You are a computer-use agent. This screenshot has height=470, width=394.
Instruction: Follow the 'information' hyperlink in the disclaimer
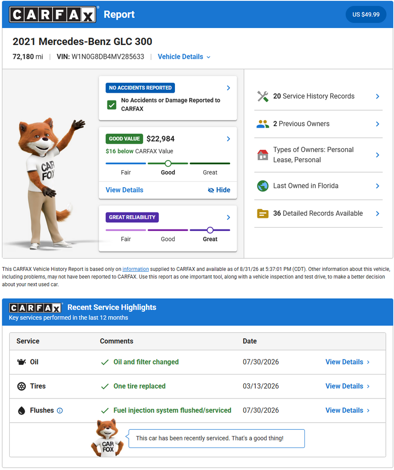point(135,269)
